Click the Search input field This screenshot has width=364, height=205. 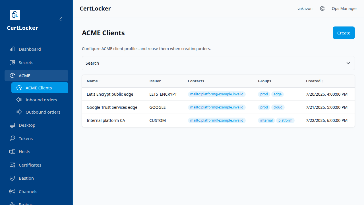point(218,63)
